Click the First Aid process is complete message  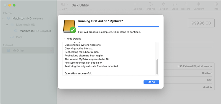109,32
